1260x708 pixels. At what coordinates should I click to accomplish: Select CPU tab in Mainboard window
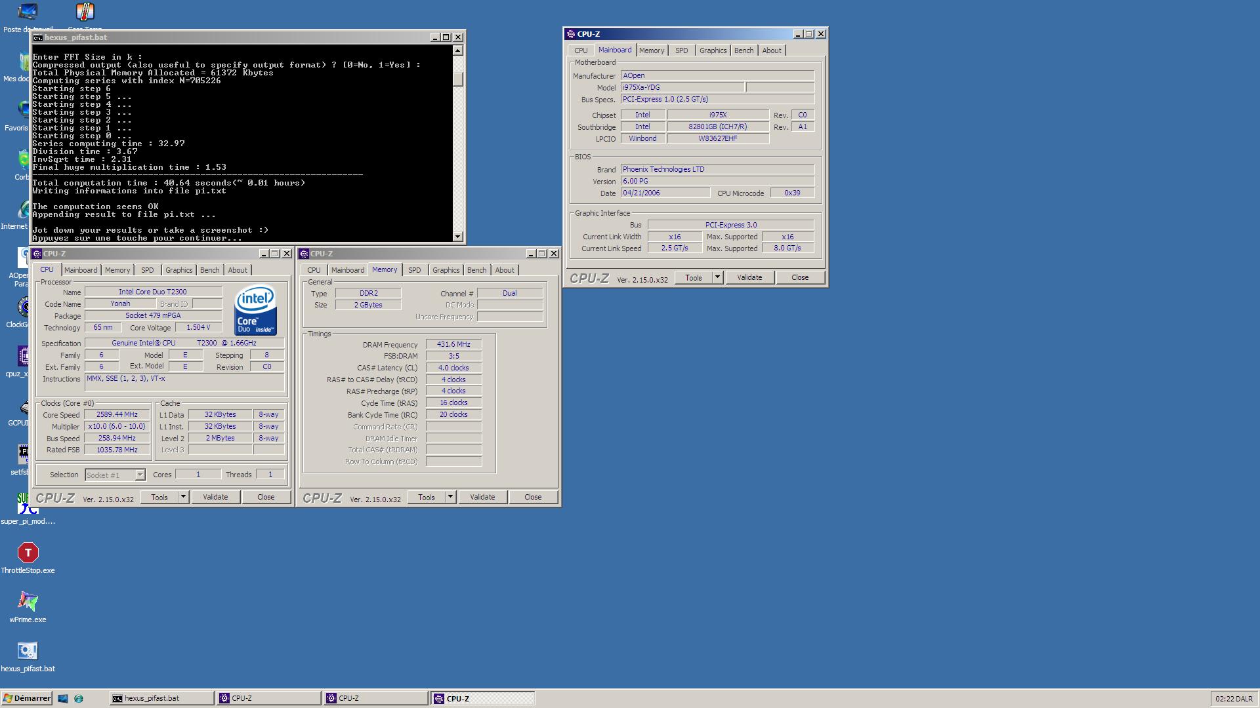(581, 50)
